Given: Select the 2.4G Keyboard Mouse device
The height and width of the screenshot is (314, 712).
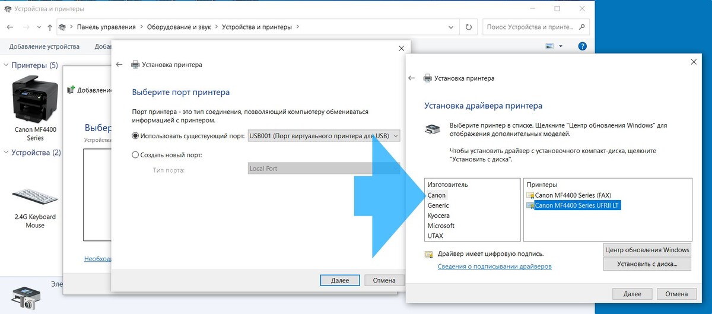Looking at the screenshot, I should [35, 205].
